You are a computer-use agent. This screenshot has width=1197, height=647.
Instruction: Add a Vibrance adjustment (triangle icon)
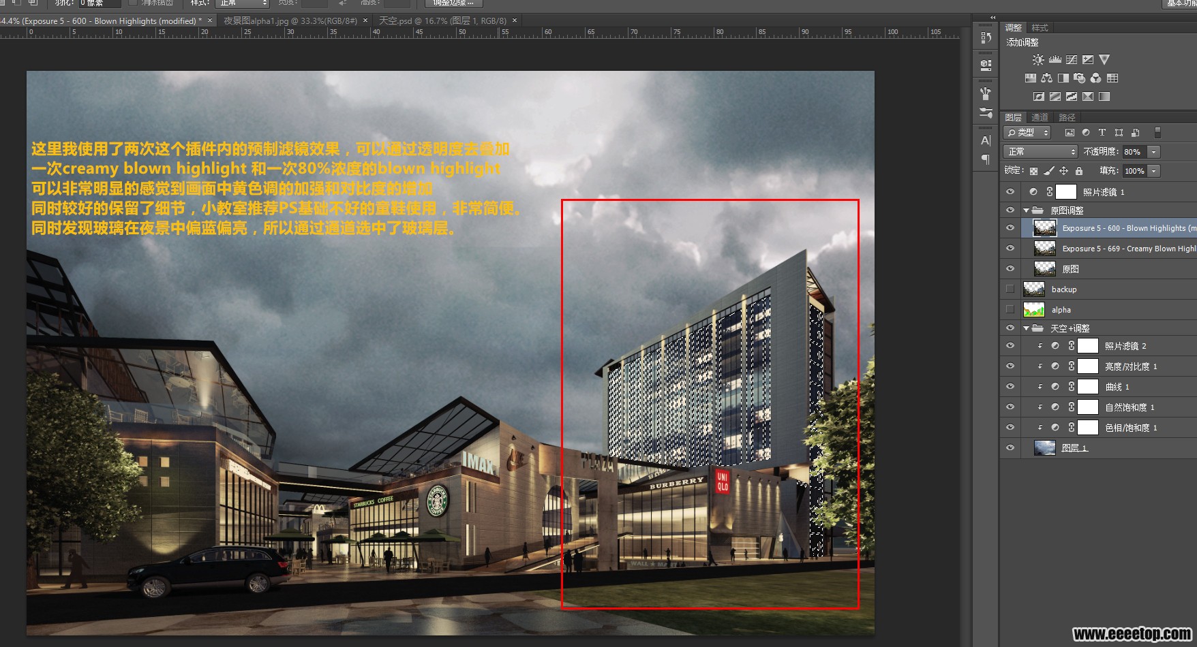[x=1104, y=60]
